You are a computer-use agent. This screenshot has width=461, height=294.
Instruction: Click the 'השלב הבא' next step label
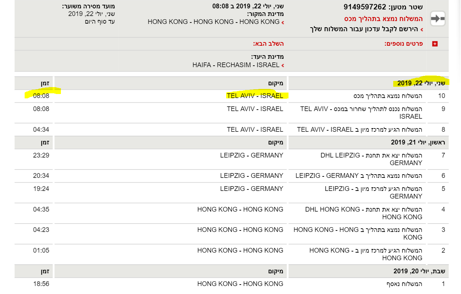point(268,44)
